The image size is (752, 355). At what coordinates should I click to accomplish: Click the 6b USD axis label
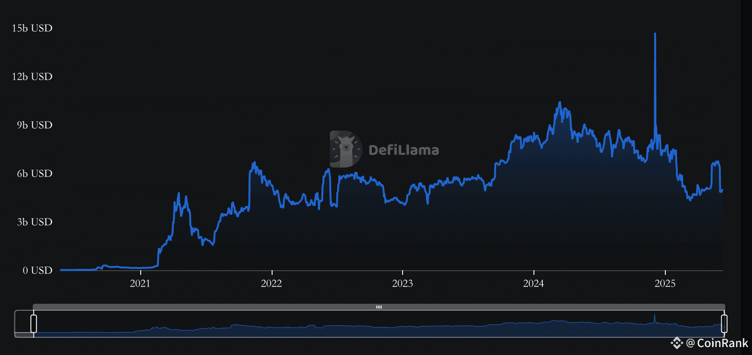click(35, 173)
